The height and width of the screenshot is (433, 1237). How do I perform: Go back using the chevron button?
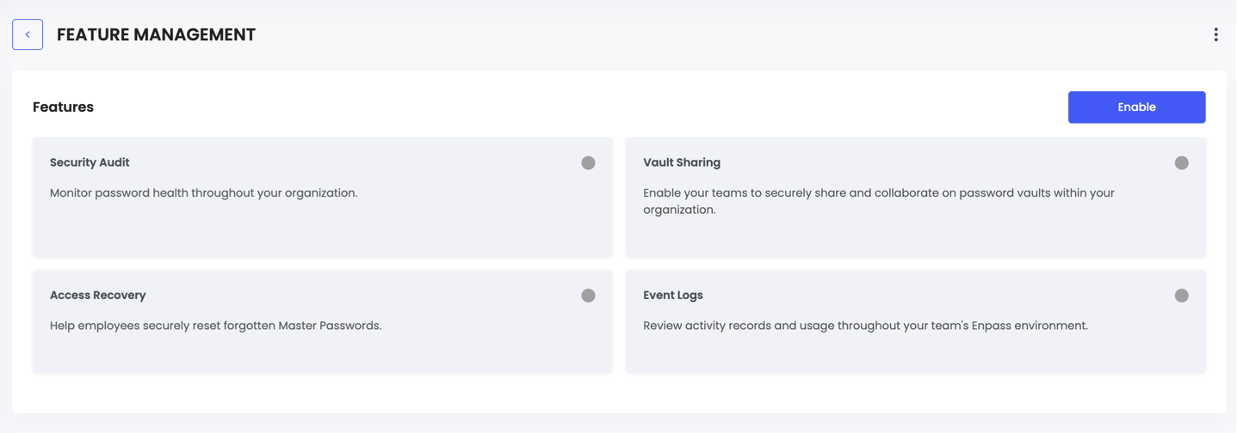pyautogui.click(x=28, y=34)
